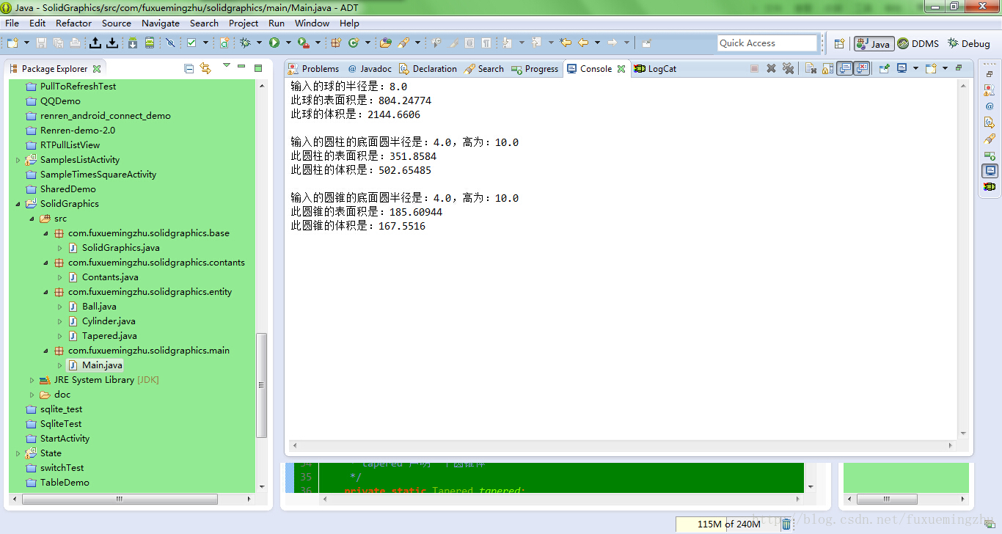Switch to the Problems tab

[313, 68]
